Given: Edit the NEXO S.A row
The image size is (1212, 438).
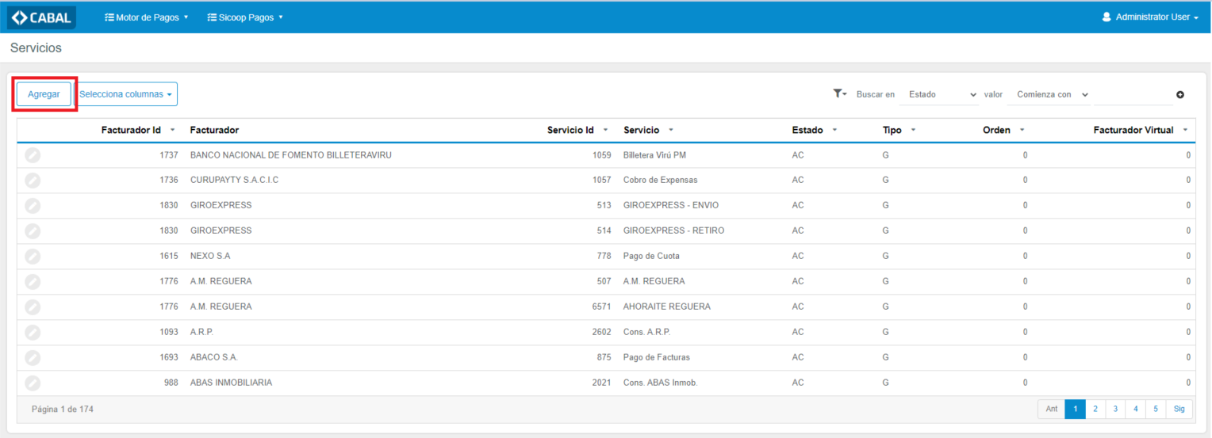Looking at the screenshot, I should (33, 257).
